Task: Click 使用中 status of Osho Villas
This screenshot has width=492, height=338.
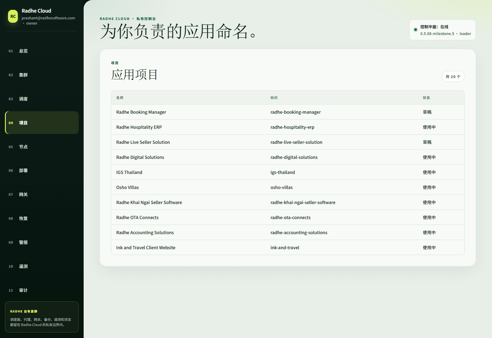Action: [429, 187]
